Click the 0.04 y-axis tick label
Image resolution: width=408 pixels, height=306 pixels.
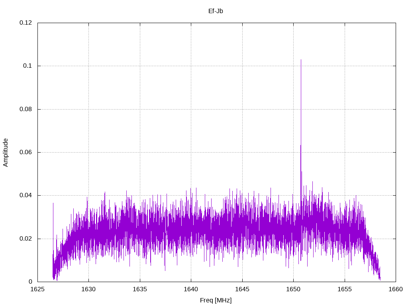(26, 195)
